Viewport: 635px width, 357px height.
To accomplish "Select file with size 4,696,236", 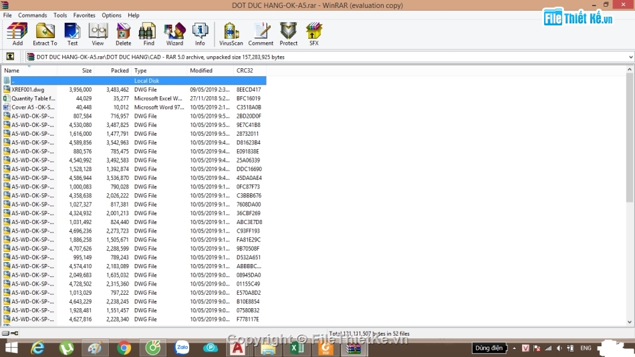I will point(134,231).
